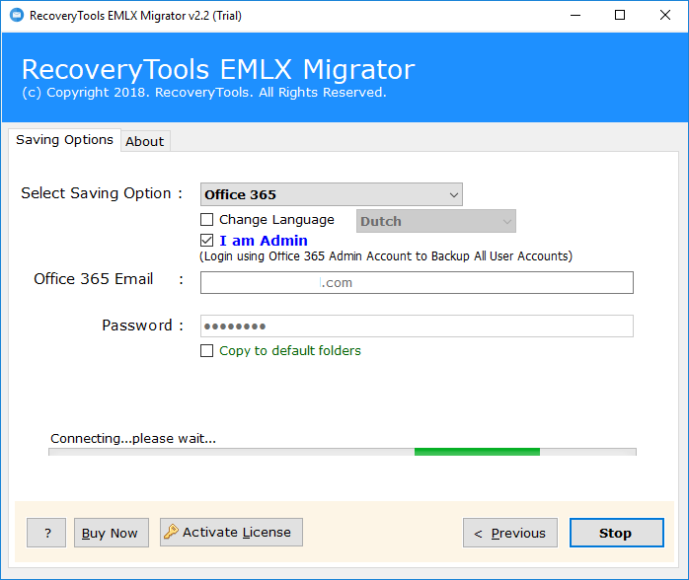Click the 'Connecting...please wait...' status text

pos(133,438)
